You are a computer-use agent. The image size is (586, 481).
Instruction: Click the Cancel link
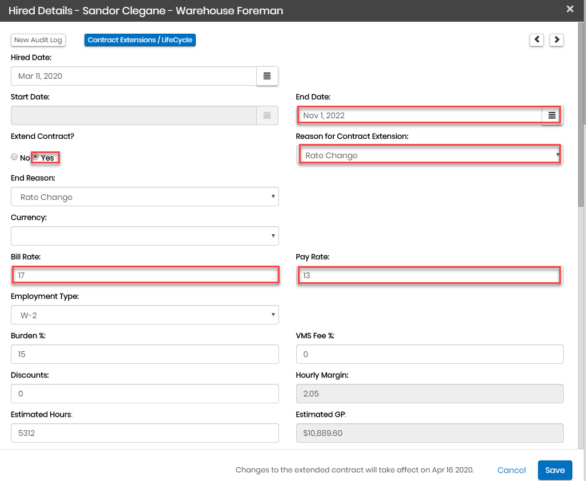[511, 470]
